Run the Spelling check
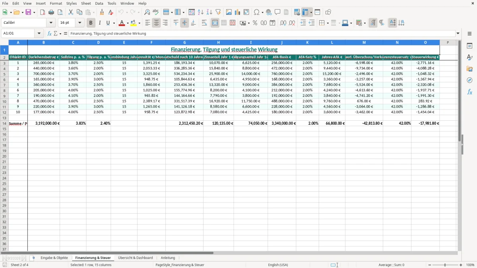 point(156,12)
